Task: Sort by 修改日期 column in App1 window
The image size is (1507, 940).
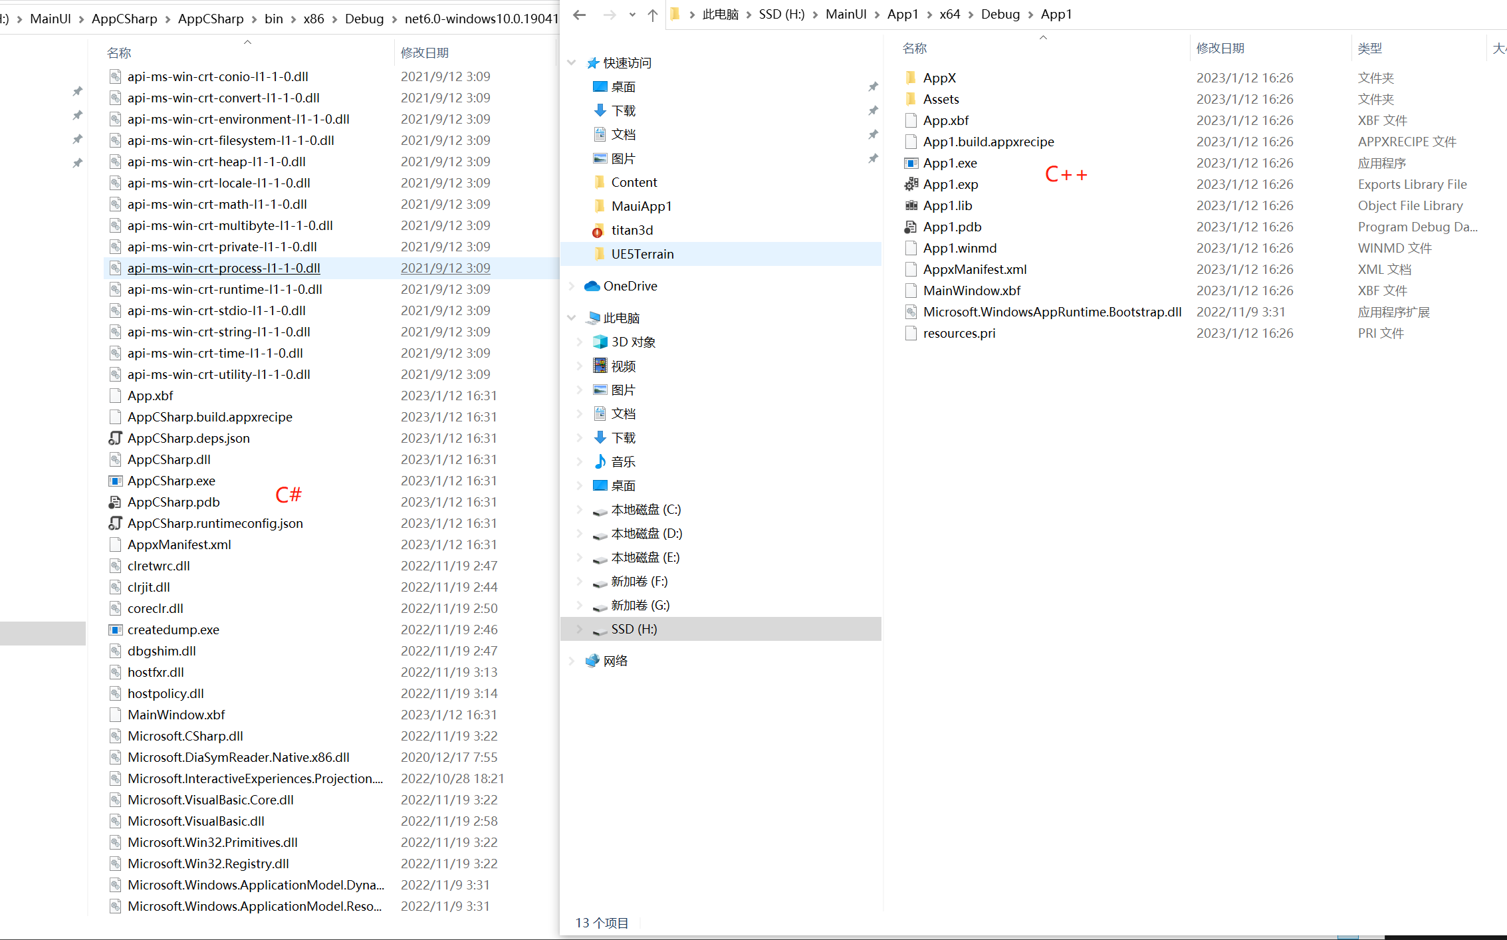Action: click(x=1220, y=48)
